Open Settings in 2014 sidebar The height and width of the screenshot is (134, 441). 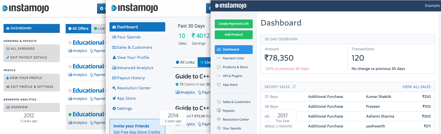click(x=122, y=109)
